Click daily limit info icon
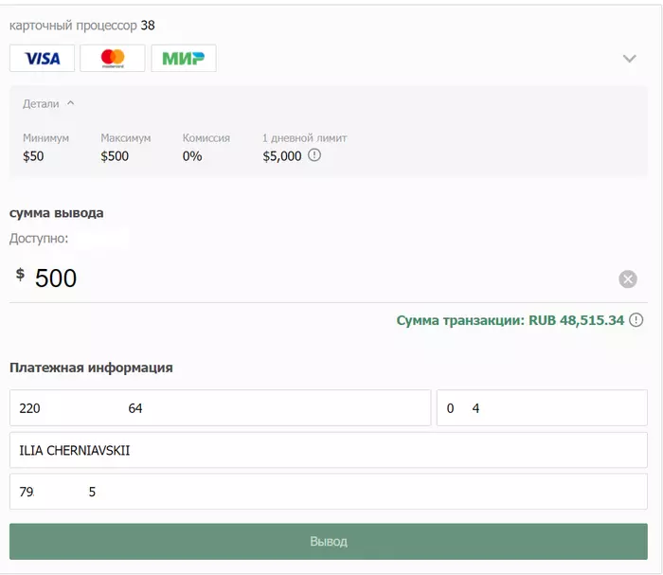The height and width of the screenshot is (575, 663). (x=314, y=155)
